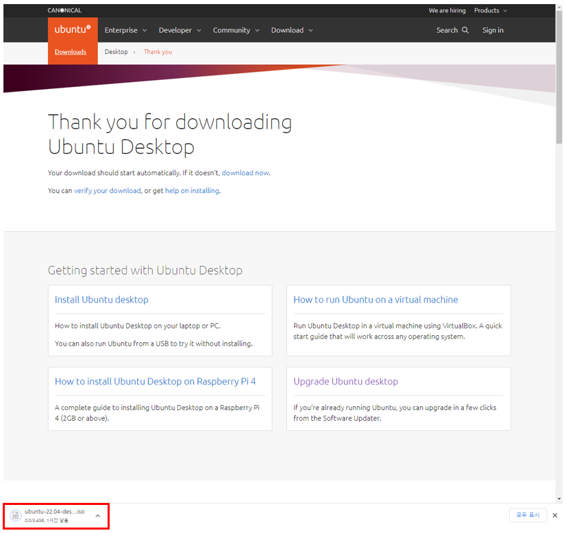Expand the Developer menu
Image resolution: width=566 pixels, height=533 pixels.
click(x=180, y=30)
